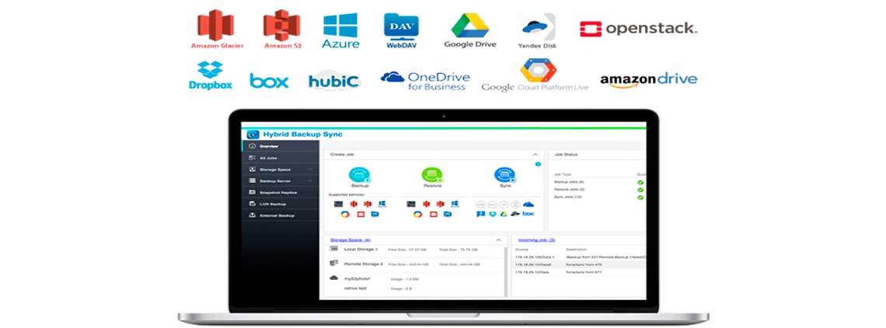This screenshot has width=886, height=328.
Task: Open the Overview sidebar item
Action: click(x=281, y=147)
